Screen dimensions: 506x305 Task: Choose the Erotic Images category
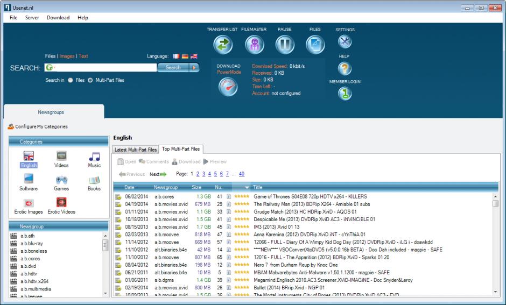click(x=29, y=207)
